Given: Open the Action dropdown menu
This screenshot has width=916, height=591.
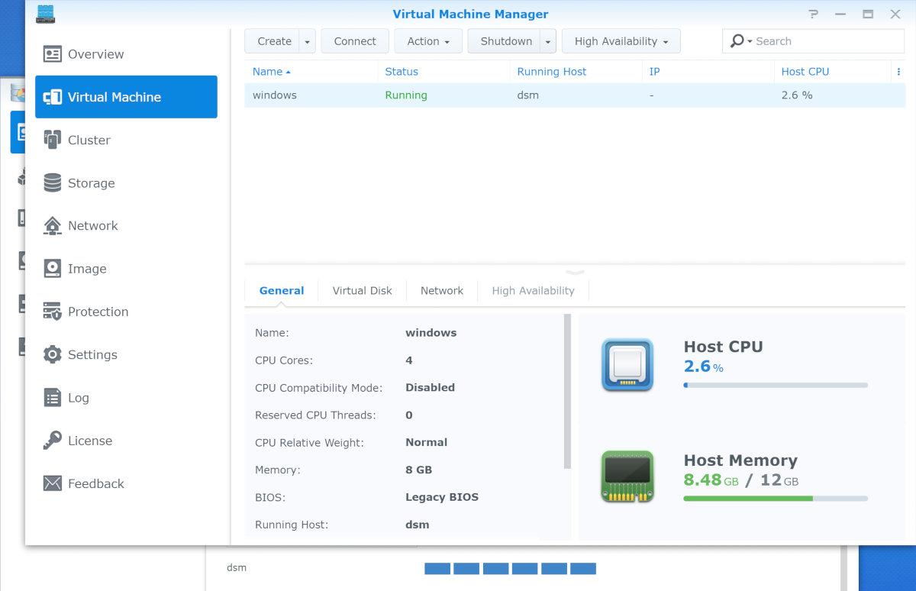Looking at the screenshot, I should point(428,41).
